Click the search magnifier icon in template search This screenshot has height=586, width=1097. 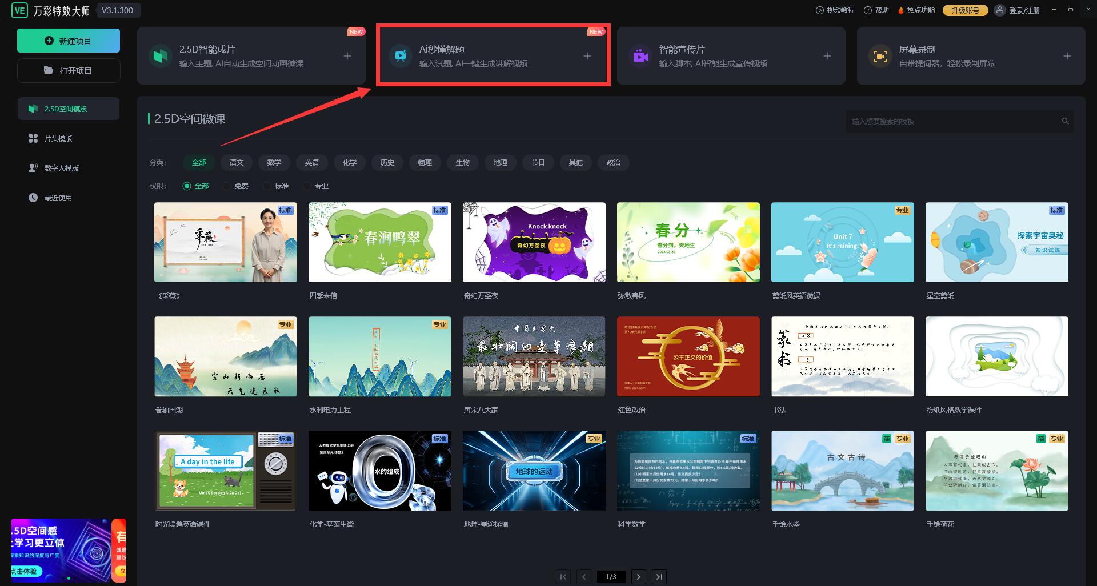click(x=1065, y=121)
